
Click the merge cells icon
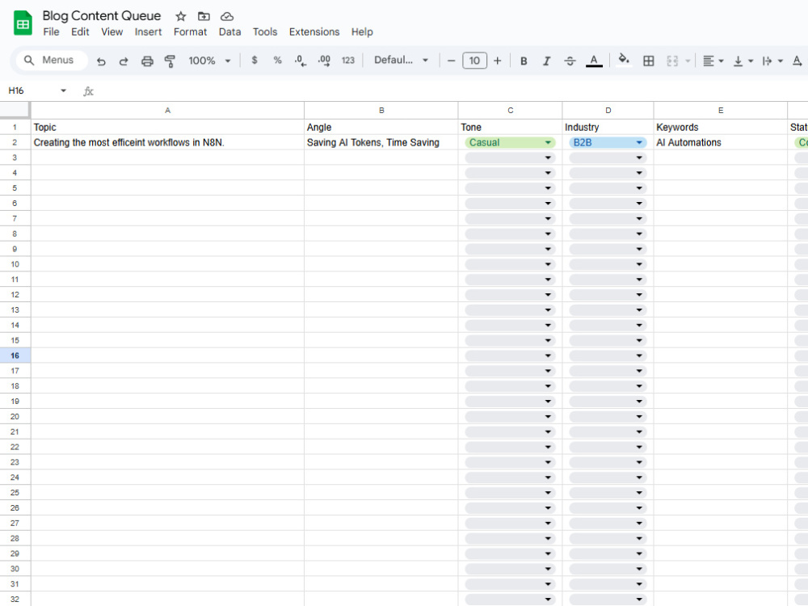point(672,61)
